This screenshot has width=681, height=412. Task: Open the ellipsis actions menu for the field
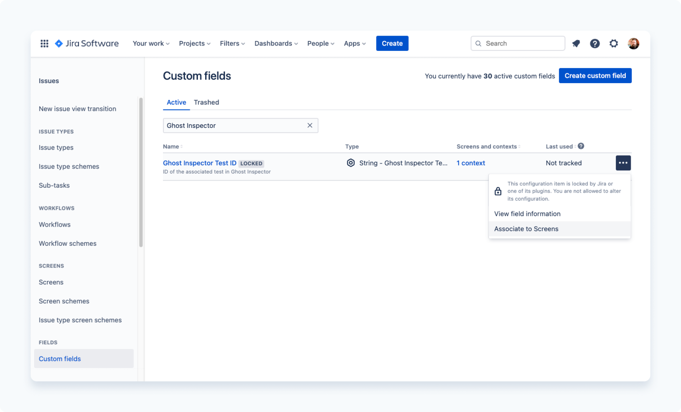(x=623, y=163)
